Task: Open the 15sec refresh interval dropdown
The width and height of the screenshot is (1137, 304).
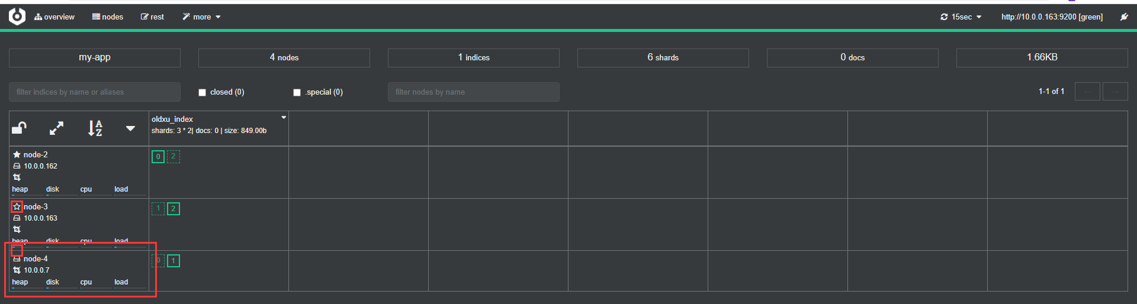Action: coord(961,17)
